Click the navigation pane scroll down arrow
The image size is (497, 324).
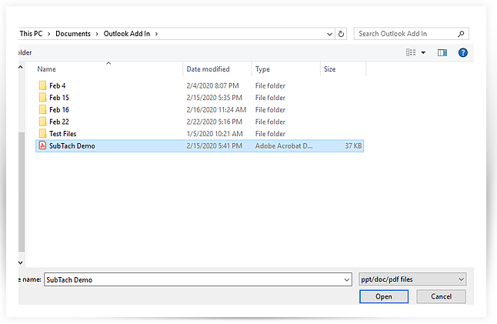(21, 262)
